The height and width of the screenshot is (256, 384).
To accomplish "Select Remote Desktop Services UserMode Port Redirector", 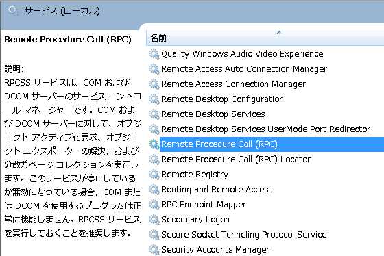I will [266, 129].
